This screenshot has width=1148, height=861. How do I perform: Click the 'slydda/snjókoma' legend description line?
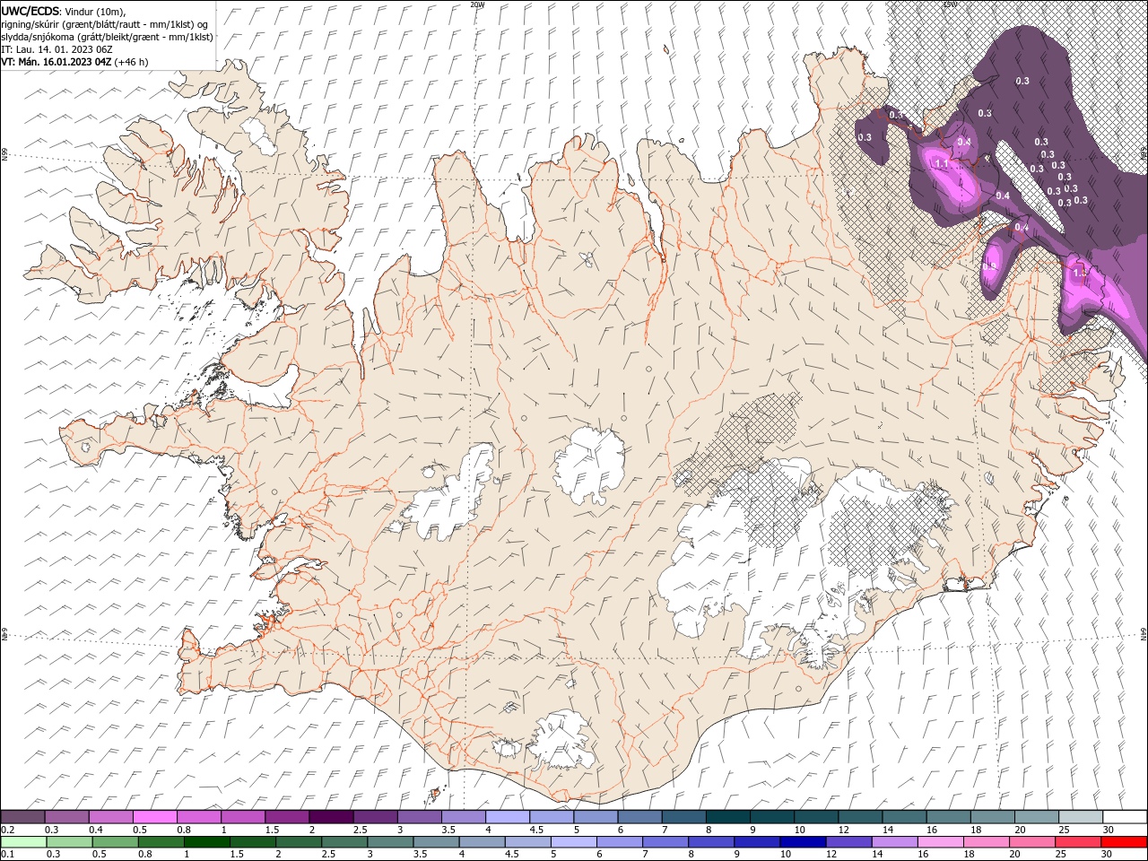(x=107, y=37)
